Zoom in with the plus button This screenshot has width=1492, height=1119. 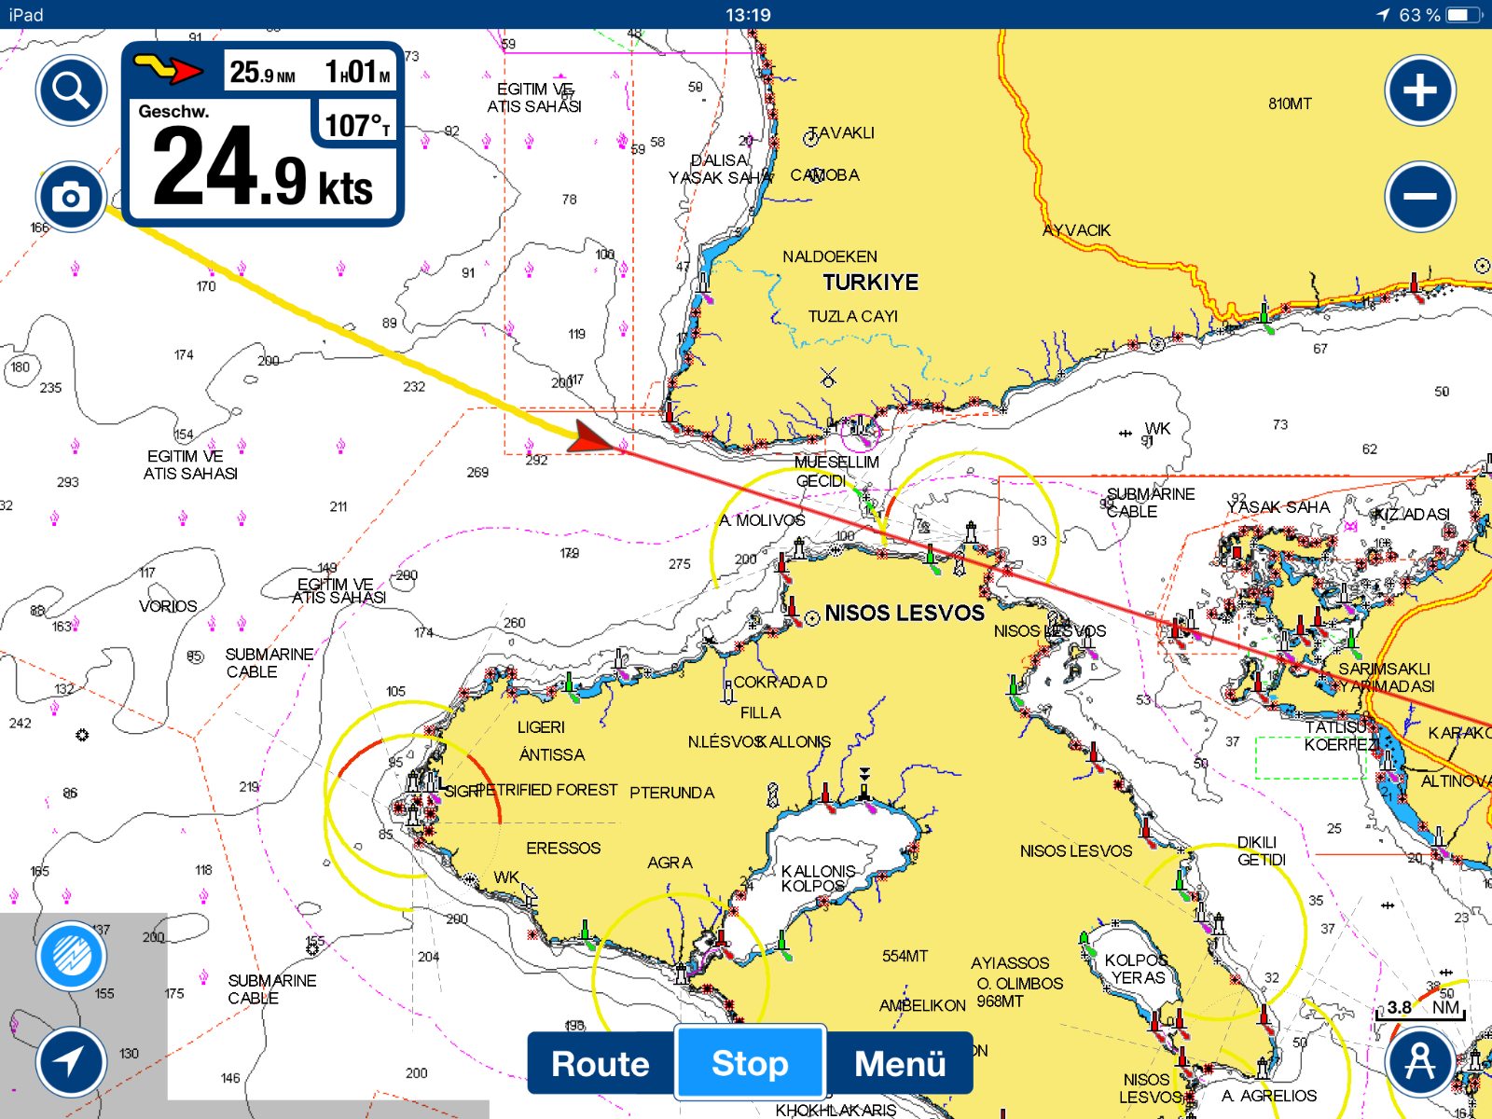pyautogui.click(x=1420, y=90)
